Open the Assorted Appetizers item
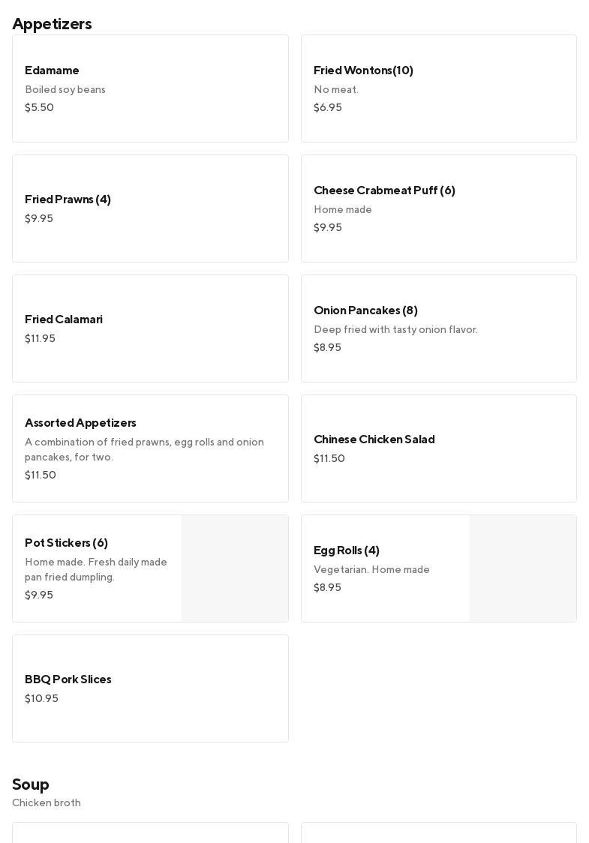This screenshot has height=843, width=589. (x=150, y=448)
